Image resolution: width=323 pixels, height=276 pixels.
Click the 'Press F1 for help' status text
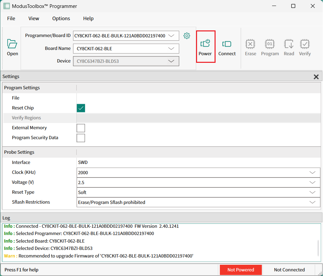coord(21,270)
